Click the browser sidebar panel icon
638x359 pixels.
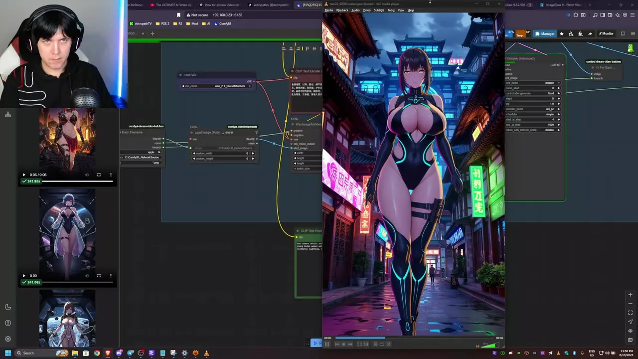click(604, 15)
